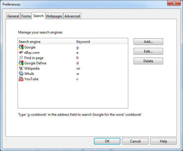Screen dimensions: 183x151
Task: Click the Find in page magnifier icon
Action: pos(21,58)
